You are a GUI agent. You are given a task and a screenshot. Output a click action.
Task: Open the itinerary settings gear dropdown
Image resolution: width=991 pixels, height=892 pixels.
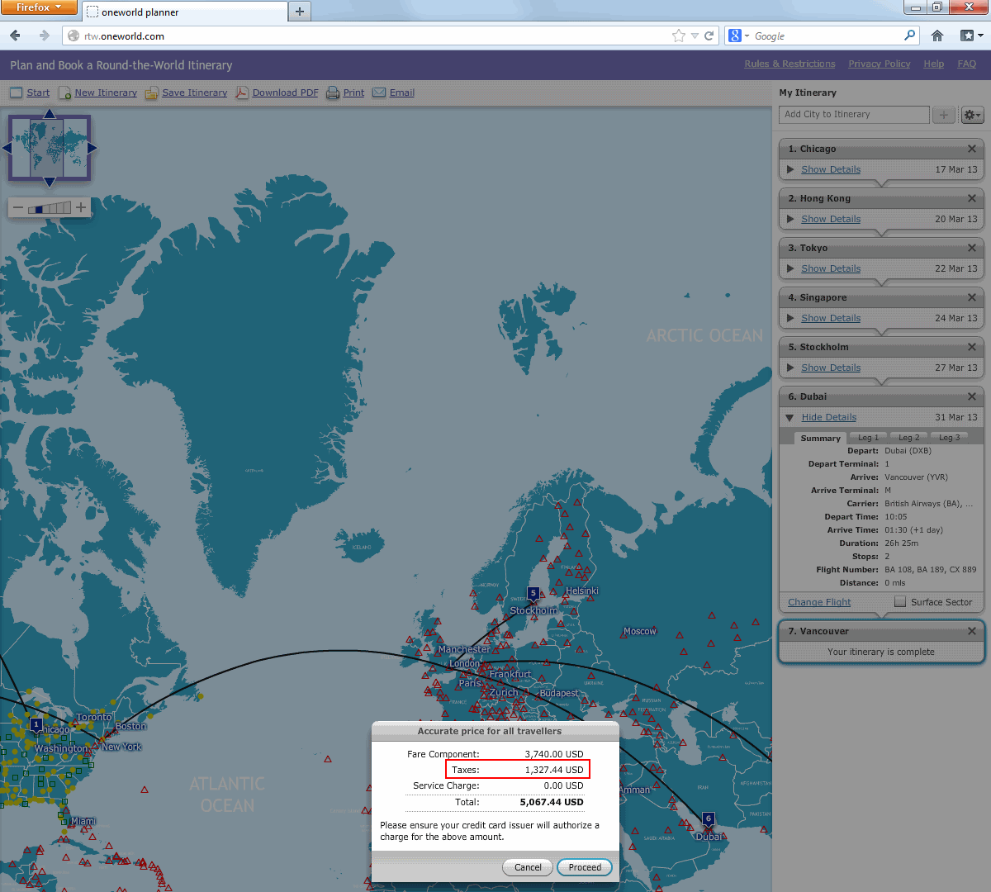click(972, 115)
